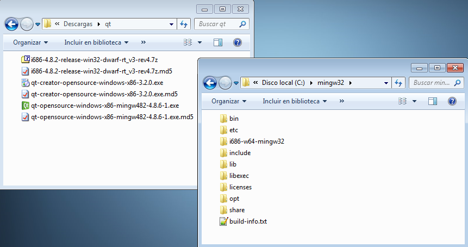468x247 pixels.
Task: Select Descargas in the qt address path
Action: pyautogui.click(x=78, y=24)
